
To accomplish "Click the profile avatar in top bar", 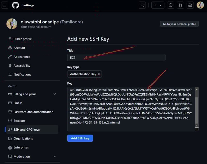I will [200, 5].
